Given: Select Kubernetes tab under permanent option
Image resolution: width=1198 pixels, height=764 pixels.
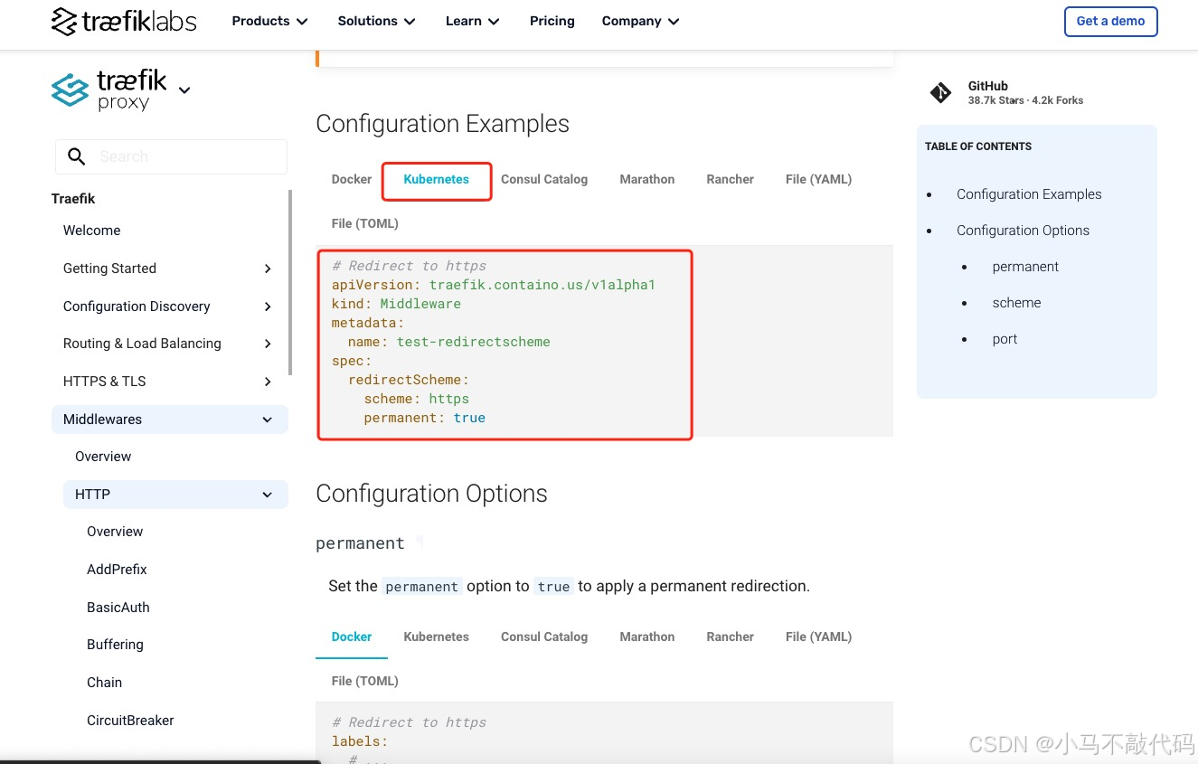Looking at the screenshot, I should tap(436, 637).
